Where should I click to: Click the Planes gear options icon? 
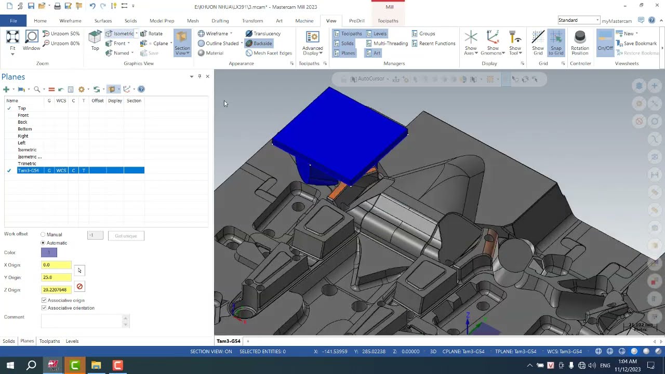[81, 89]
